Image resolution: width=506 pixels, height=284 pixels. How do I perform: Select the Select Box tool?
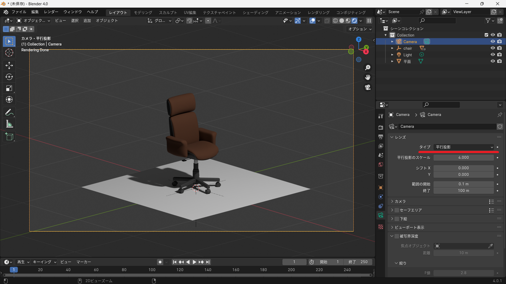(9, 41)
